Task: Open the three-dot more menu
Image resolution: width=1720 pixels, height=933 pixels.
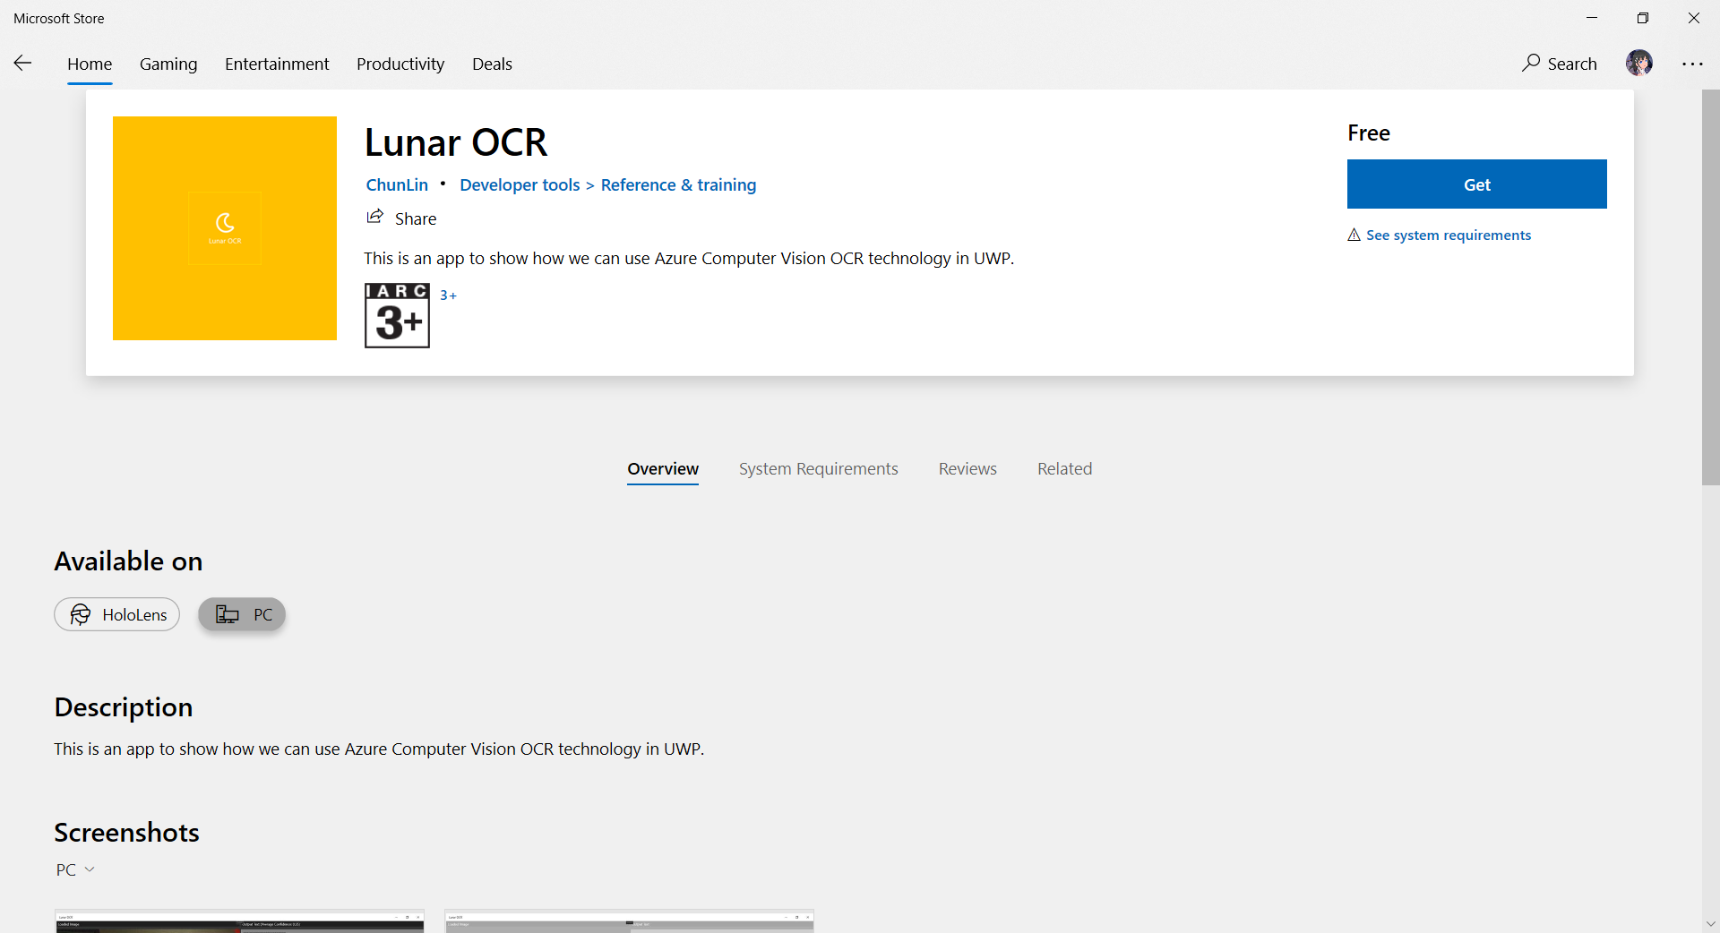Action: (1692, 64)
